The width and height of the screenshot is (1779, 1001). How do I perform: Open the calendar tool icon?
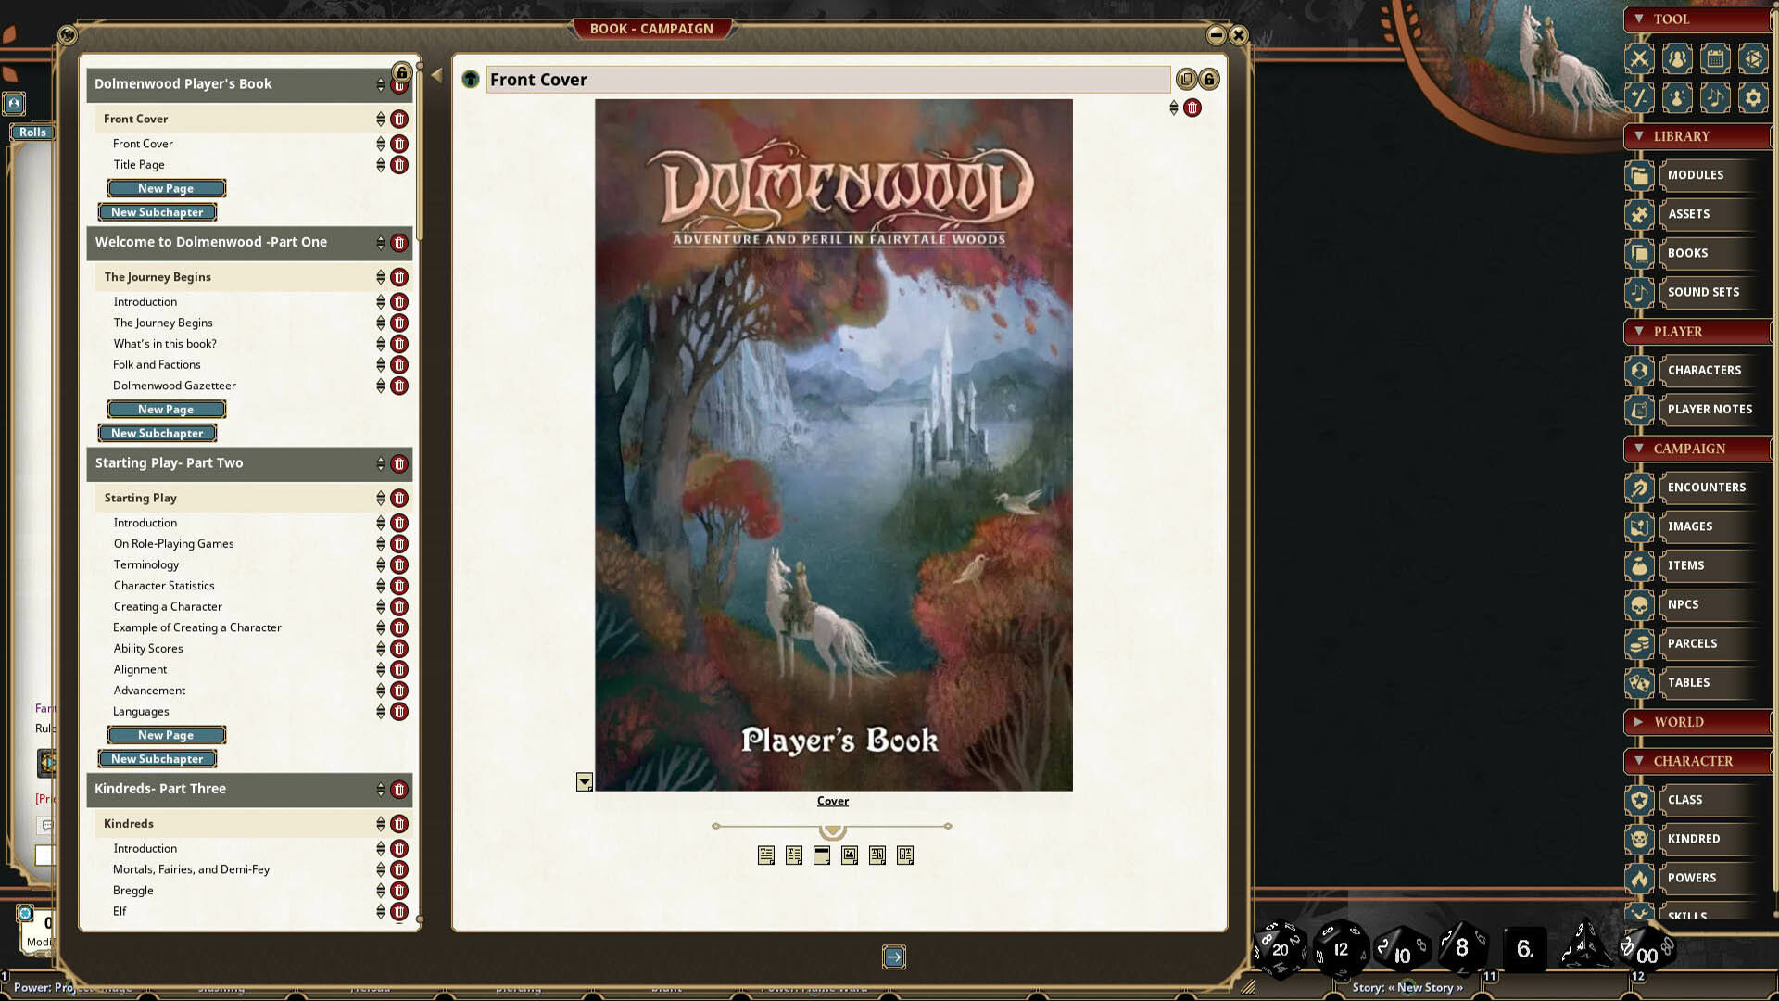tap(1715, 59)
